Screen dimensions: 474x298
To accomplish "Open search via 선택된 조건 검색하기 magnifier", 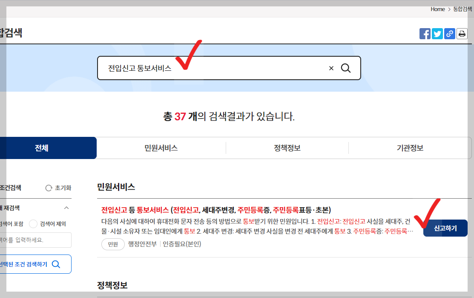I will point(56,264).
